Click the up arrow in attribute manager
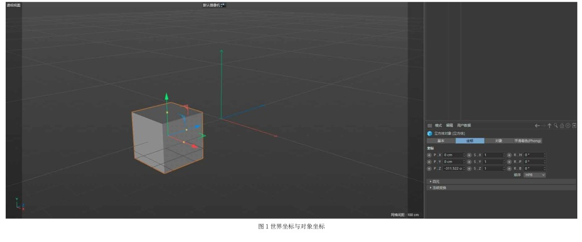 pos(549,126)
